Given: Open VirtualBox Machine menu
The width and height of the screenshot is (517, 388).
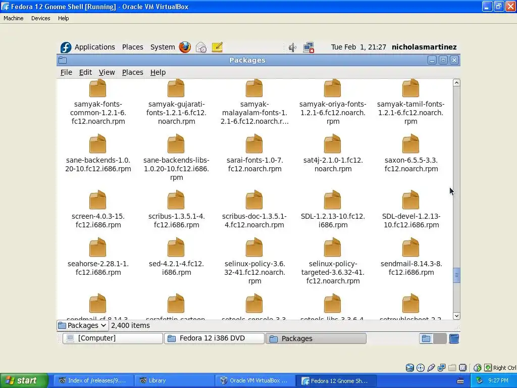Looking at the screenshot, I should click(x=14, y=18).
